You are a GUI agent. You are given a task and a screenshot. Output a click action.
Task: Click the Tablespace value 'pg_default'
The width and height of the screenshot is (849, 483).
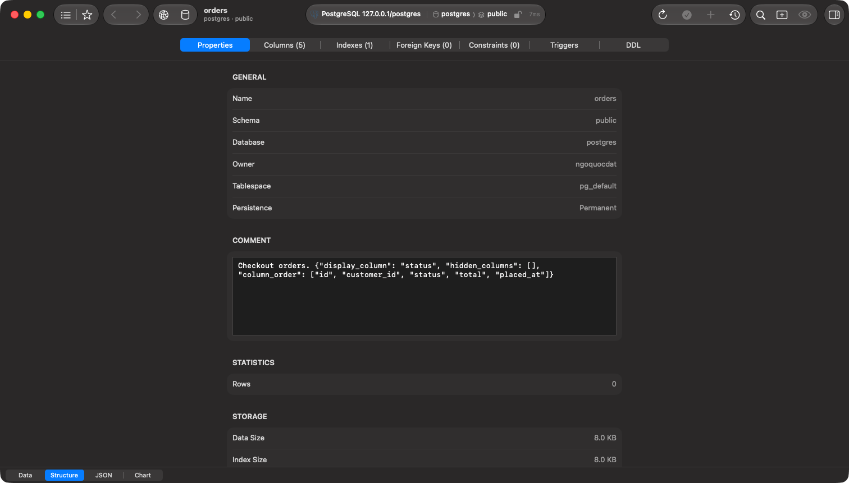tap(598, 186)
